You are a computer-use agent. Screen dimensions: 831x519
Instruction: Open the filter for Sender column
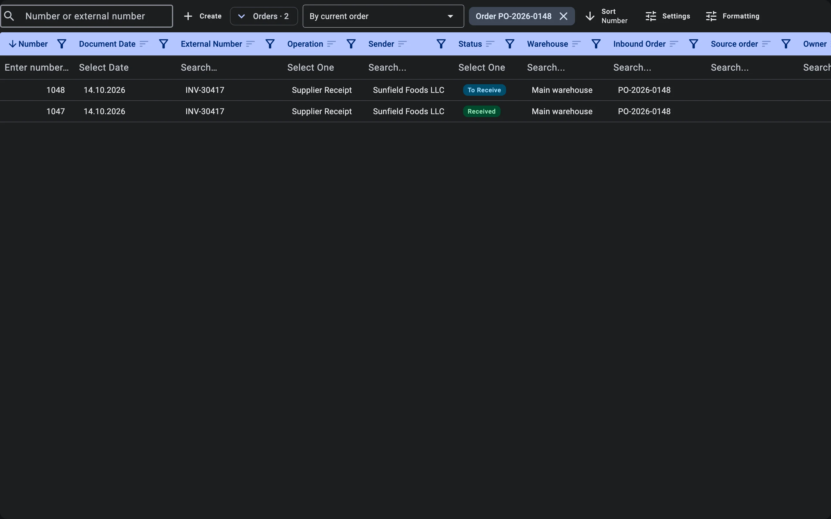(x=441, y=44)
